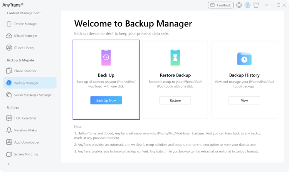Screen dimensions: 289x172
Task: Go to iTunes Library section
Action: (24, 48)
